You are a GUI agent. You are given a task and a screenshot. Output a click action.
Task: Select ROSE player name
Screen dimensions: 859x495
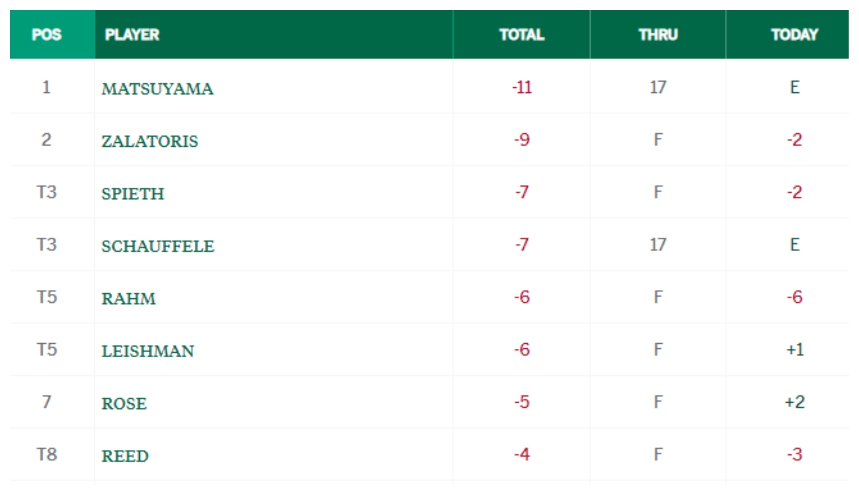point(124,404)
